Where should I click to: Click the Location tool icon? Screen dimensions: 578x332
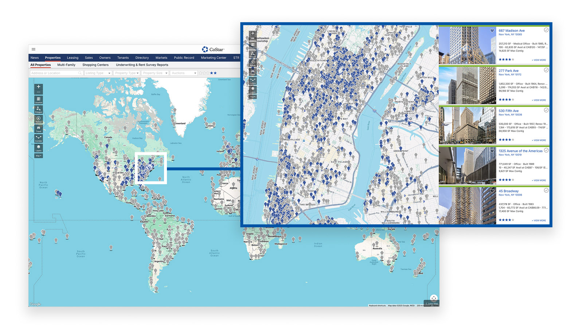tap(39, 99)
